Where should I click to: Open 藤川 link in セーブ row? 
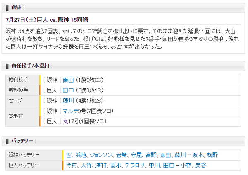pos(68,101)
